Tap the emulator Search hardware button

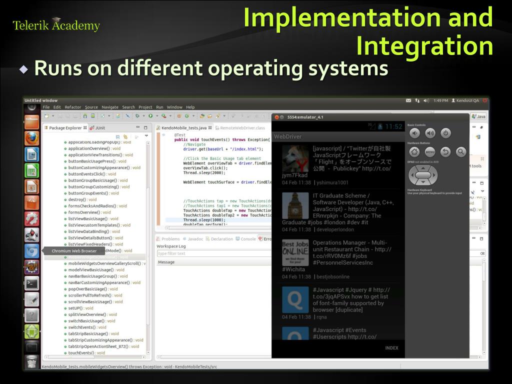click(x=460, y=151)
